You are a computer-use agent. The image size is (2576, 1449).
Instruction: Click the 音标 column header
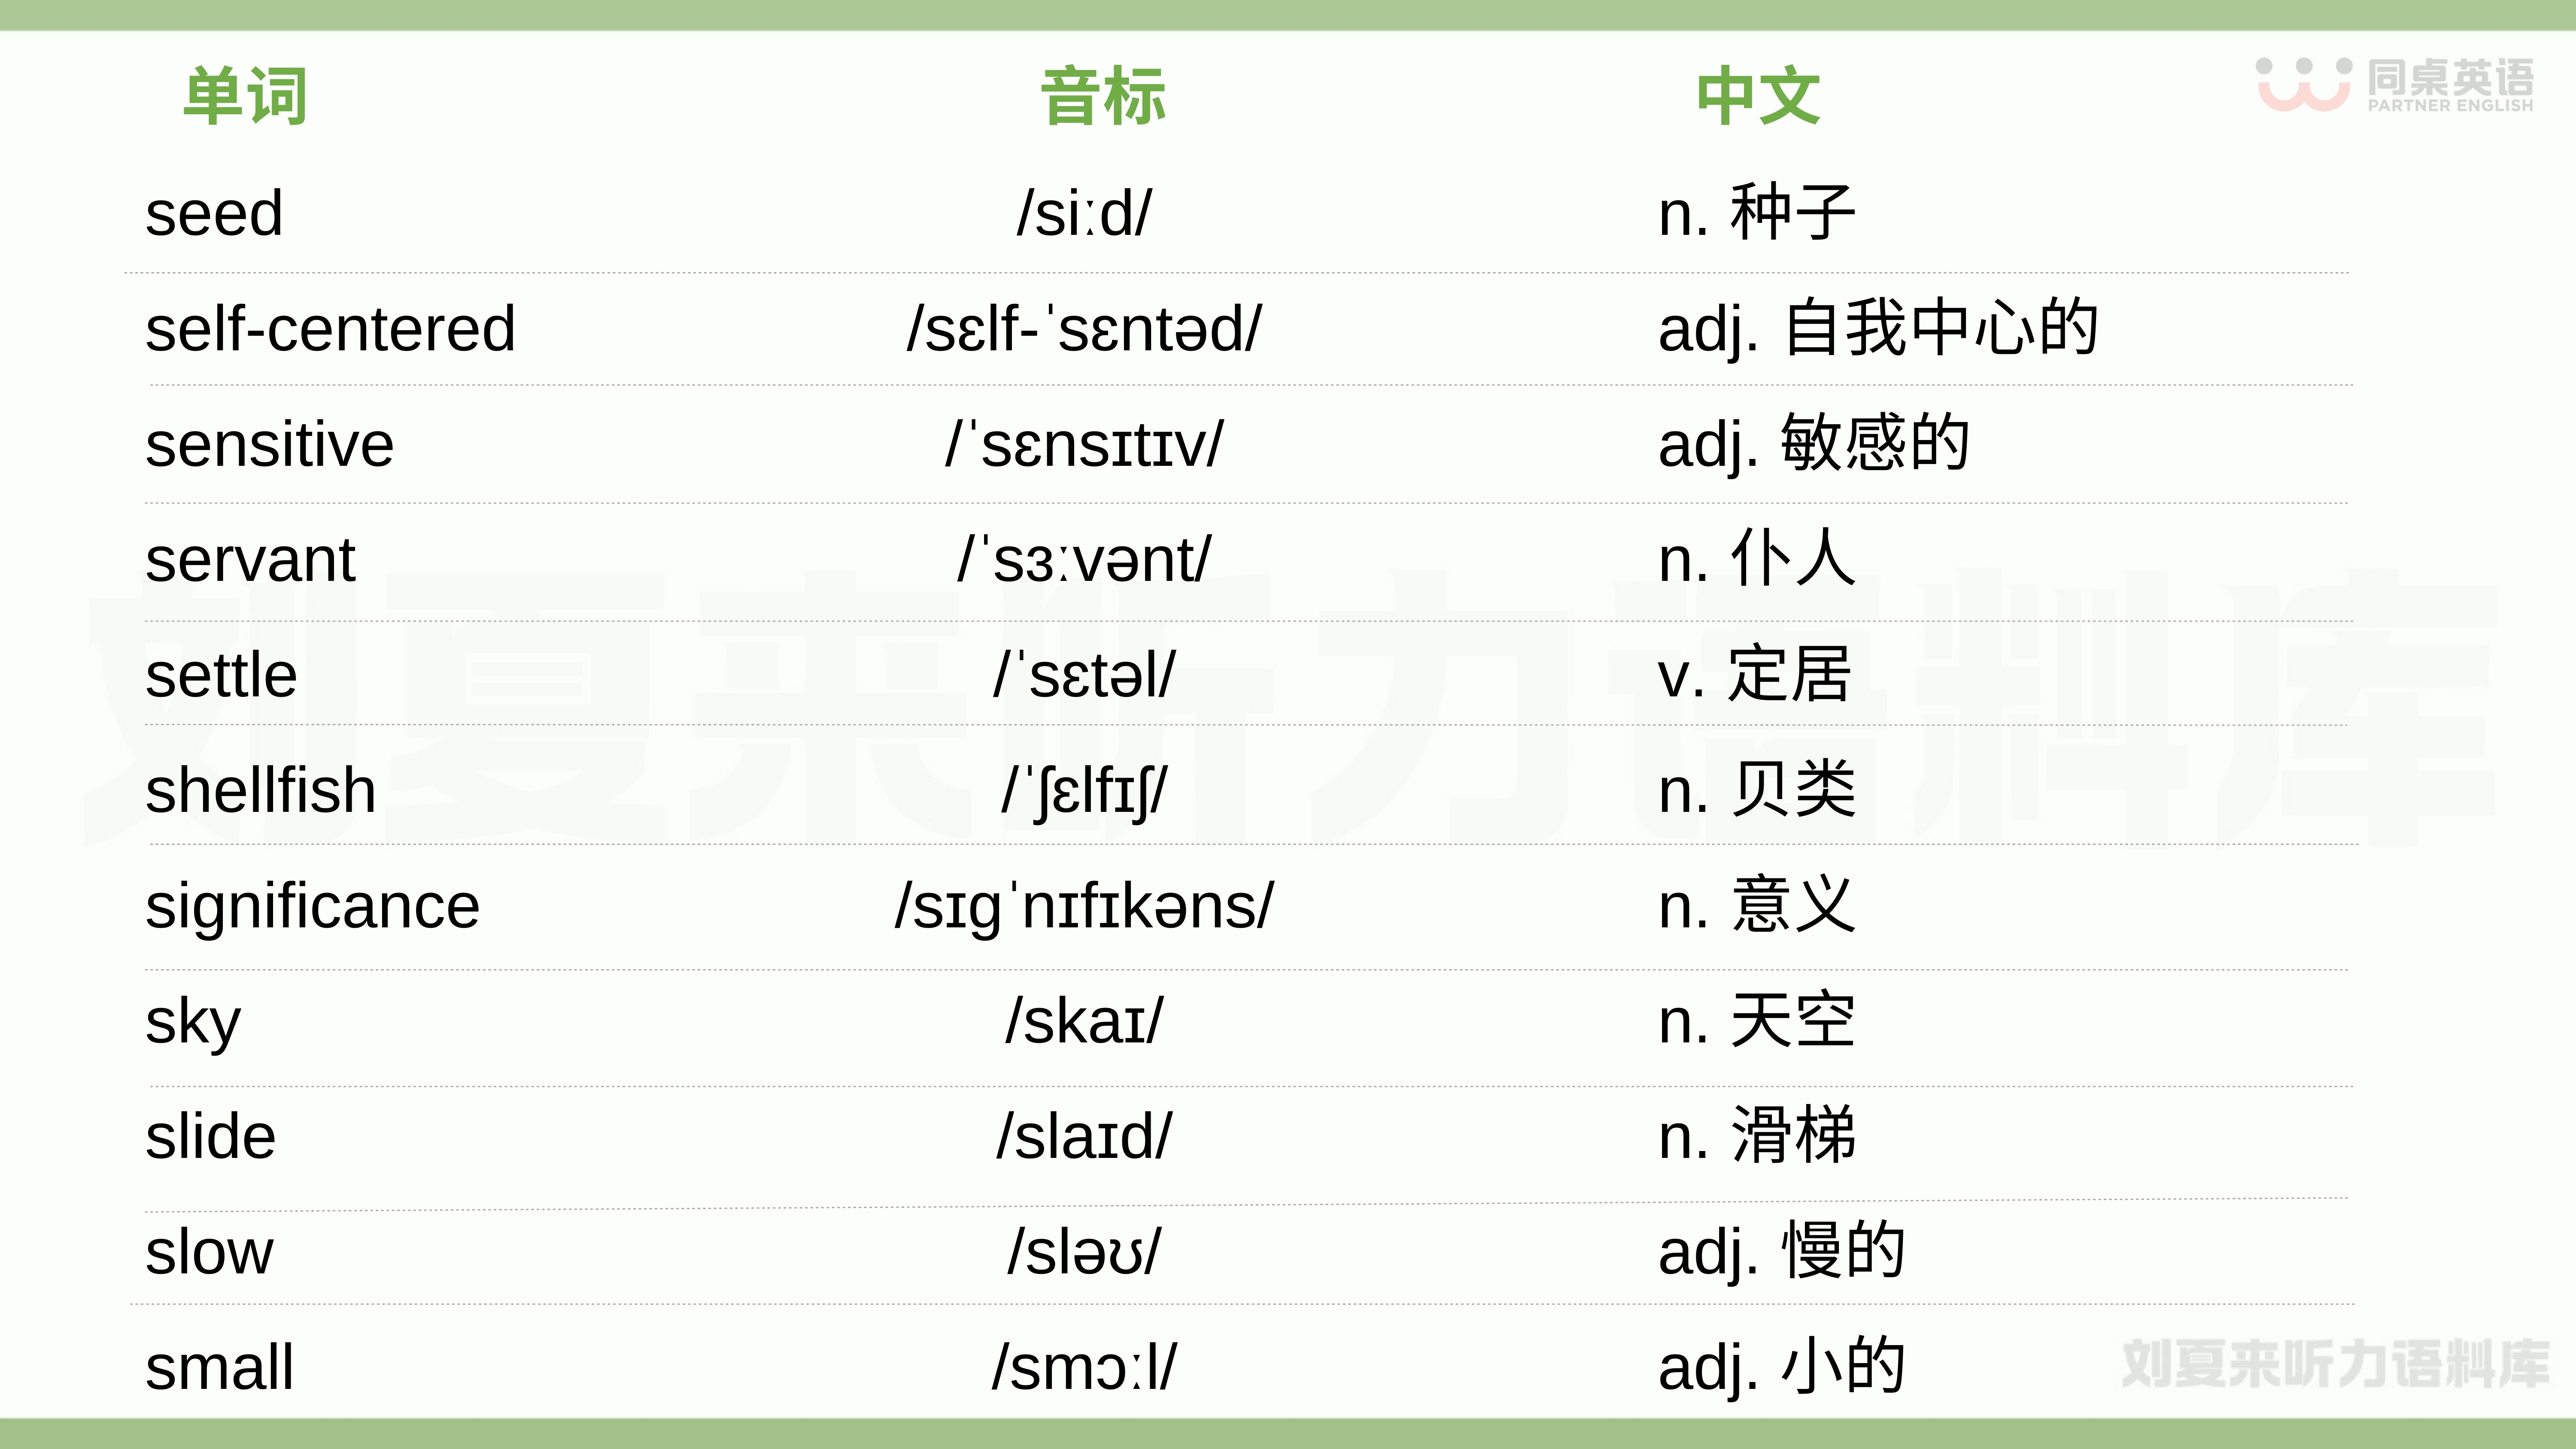tap(1103, 97)
